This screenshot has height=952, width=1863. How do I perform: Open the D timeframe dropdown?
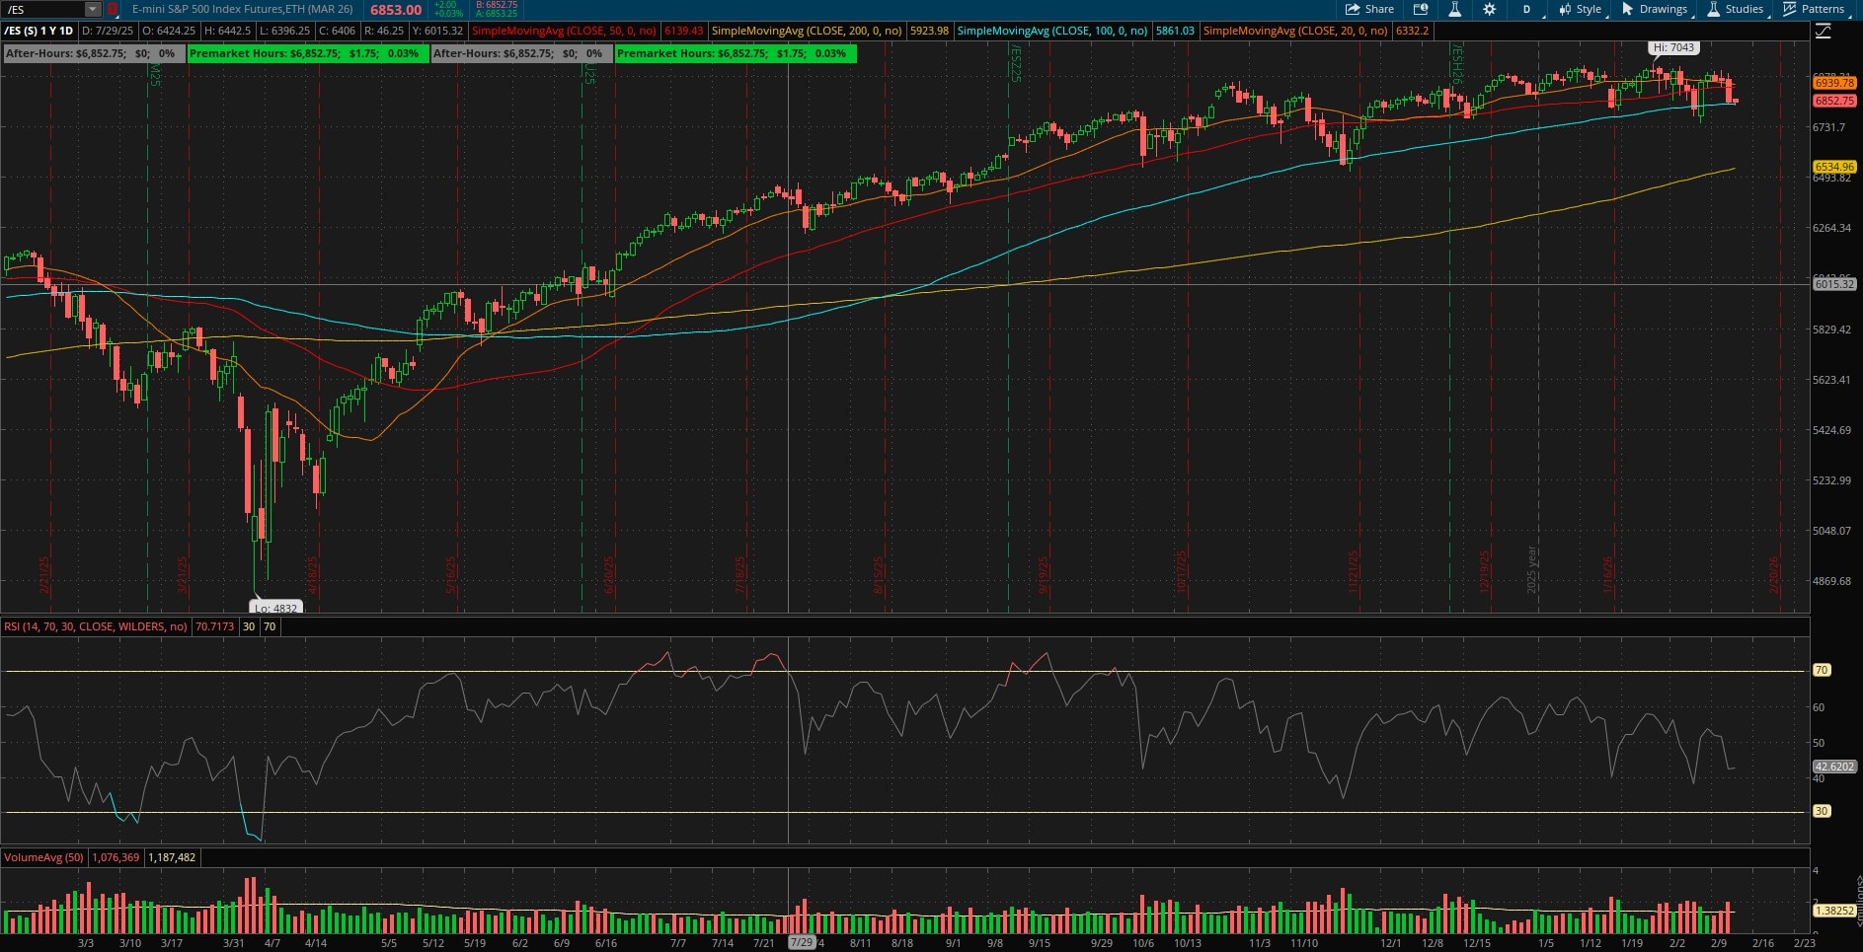(1526, 9)
